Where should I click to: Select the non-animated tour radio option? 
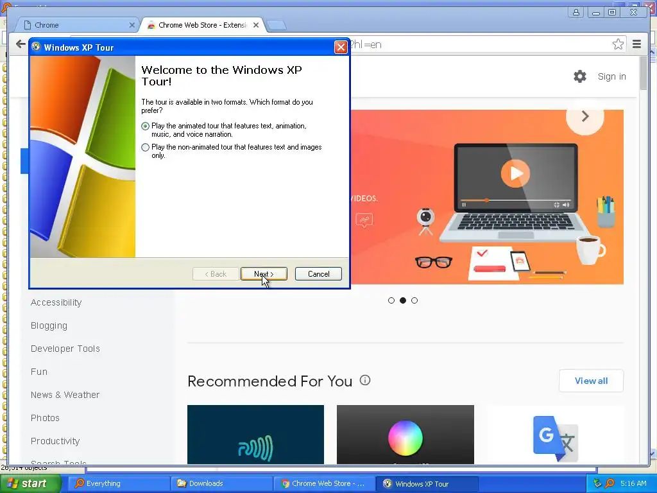point(146,147)
